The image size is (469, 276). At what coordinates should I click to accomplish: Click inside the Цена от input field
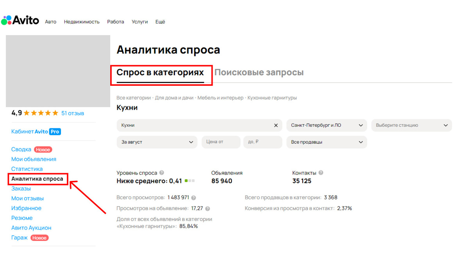click(220, 142)
